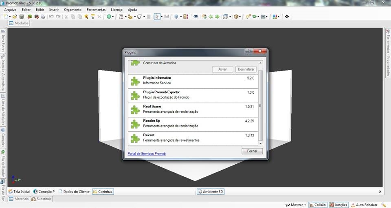Screen dimensions: 391x208
Task: Open a file with the folder icon
Action: click(x=15, y=17)
